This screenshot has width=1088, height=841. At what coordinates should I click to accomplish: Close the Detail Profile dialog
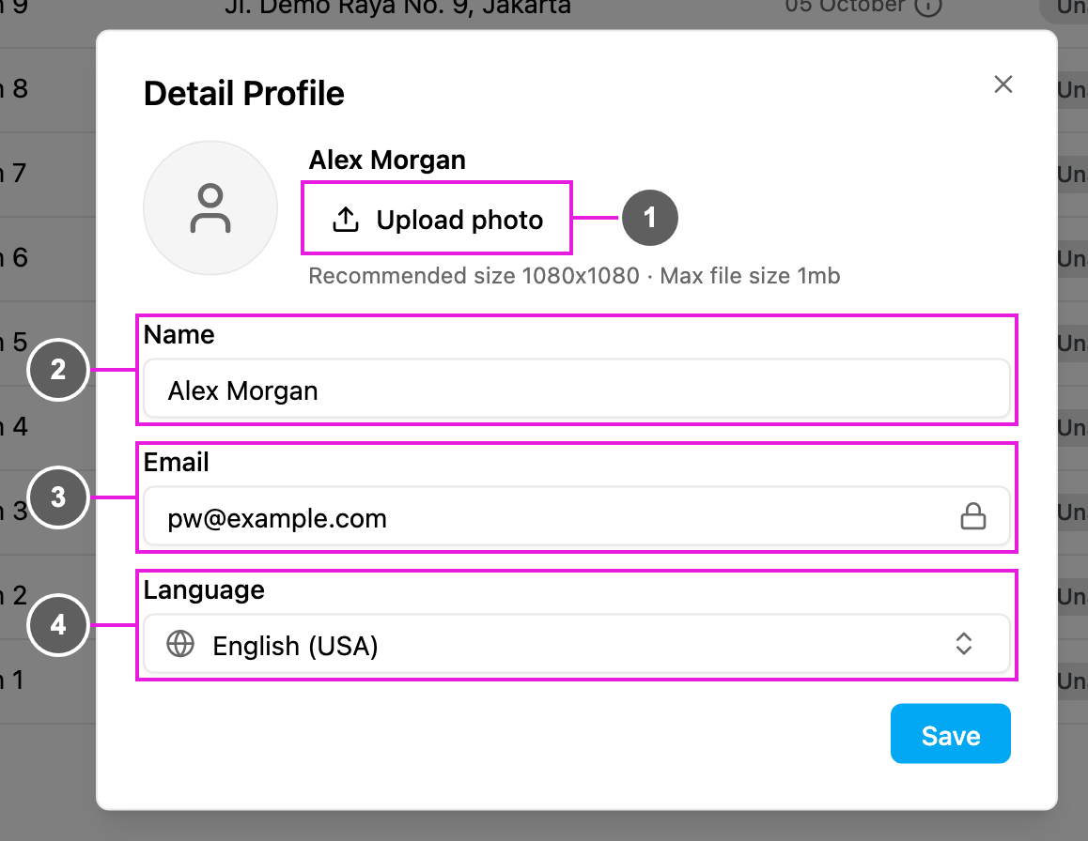click(1003, 84)
